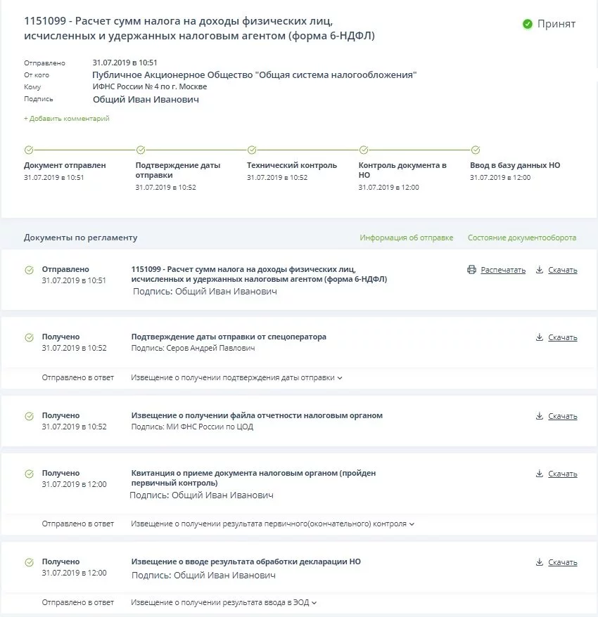Click check icon above Технический контроль stage

click(x=252, y=150)
